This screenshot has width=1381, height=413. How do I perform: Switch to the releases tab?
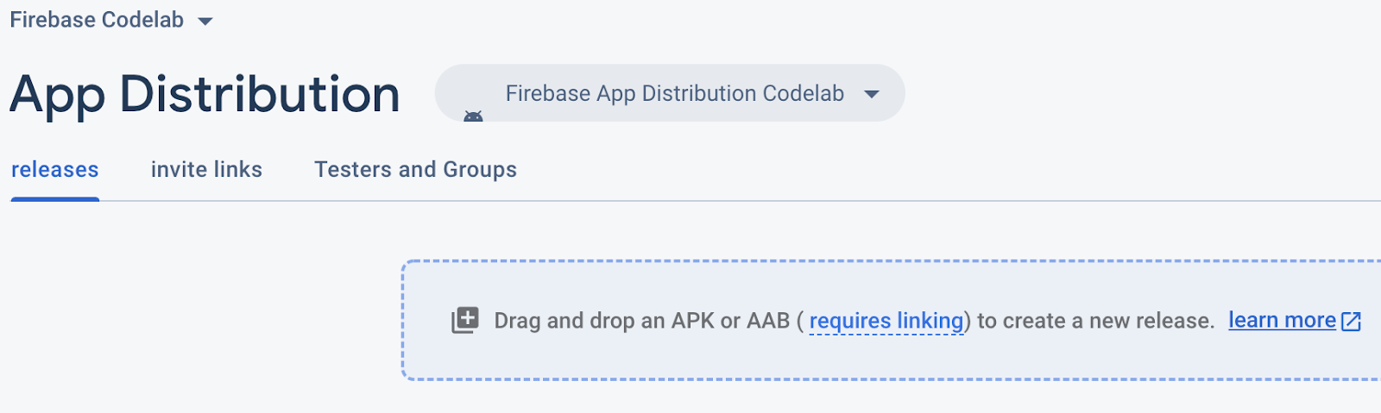(55, 170)
